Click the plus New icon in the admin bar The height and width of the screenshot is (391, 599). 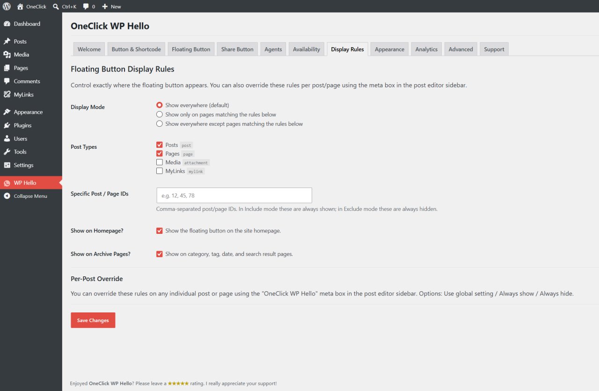tap(105, 7)
